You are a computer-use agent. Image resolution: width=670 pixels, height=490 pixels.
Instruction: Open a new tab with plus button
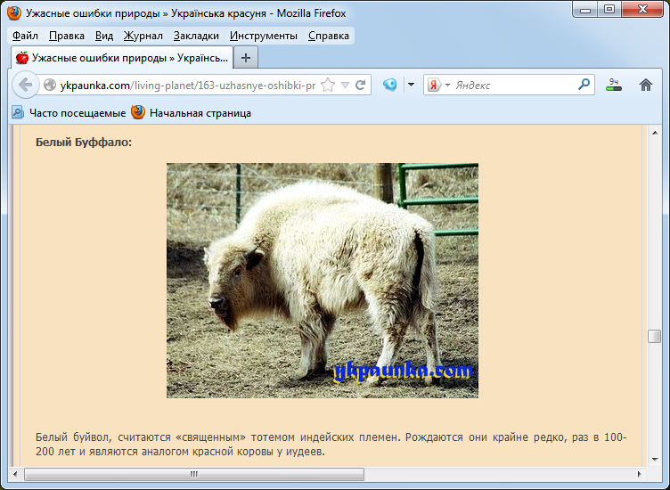pyautogui.click(x=245, y=57)
